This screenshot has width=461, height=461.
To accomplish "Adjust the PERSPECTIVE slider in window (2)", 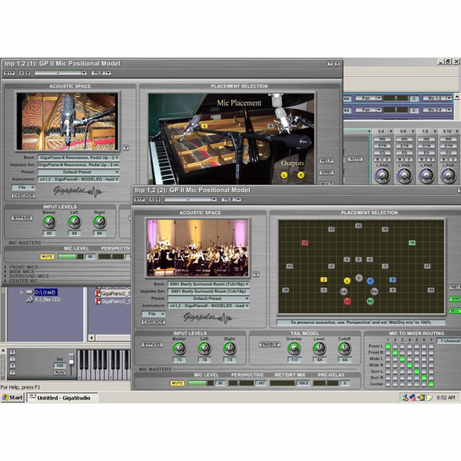I will click(241, 383).
